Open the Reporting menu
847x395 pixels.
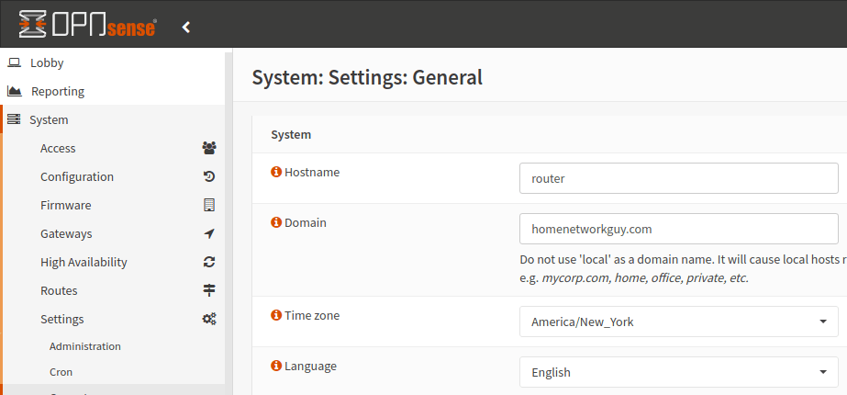57,91
